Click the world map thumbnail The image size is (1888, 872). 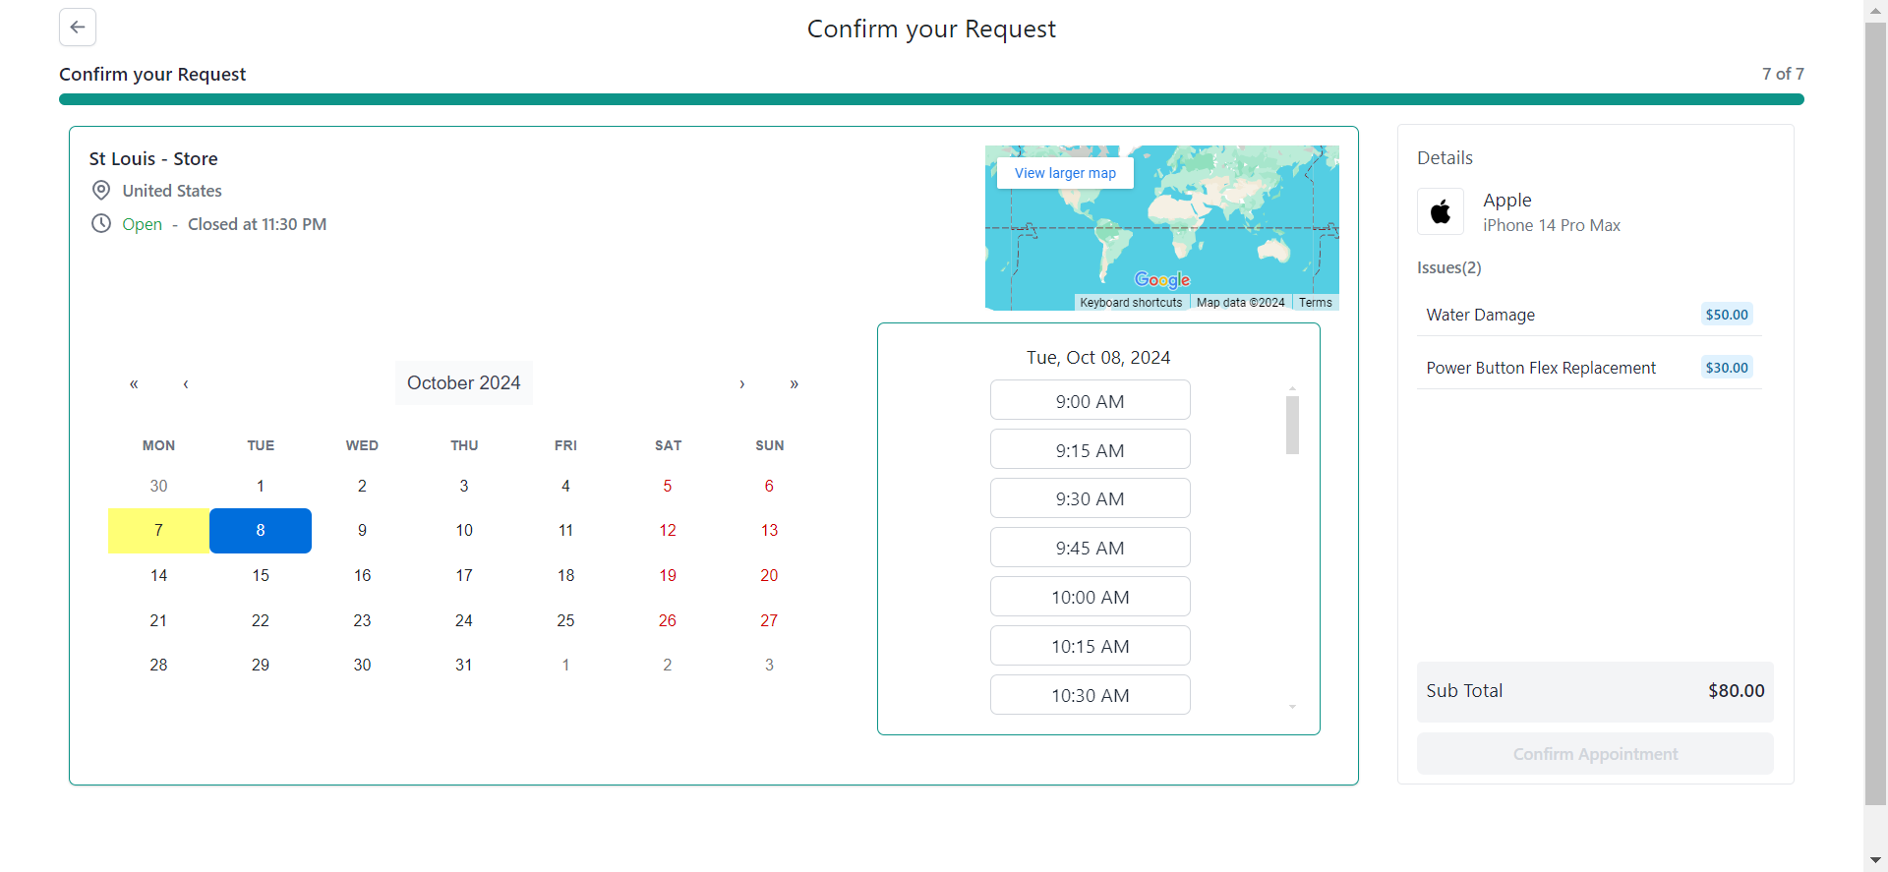(x=1162, y=228)
